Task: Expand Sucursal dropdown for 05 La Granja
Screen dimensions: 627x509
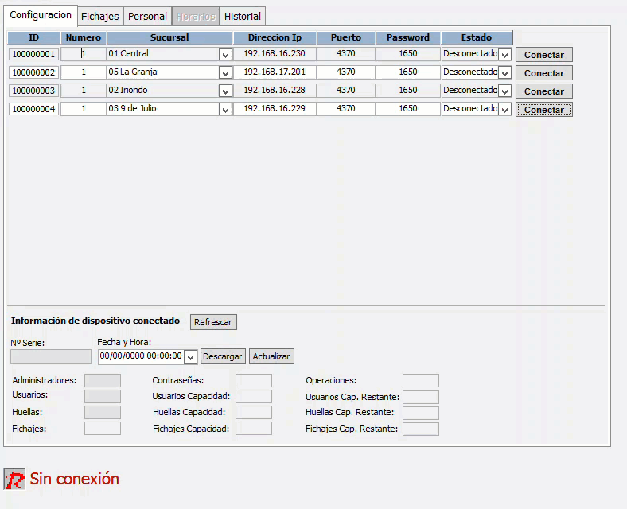Action: click(x=225, y=72)
